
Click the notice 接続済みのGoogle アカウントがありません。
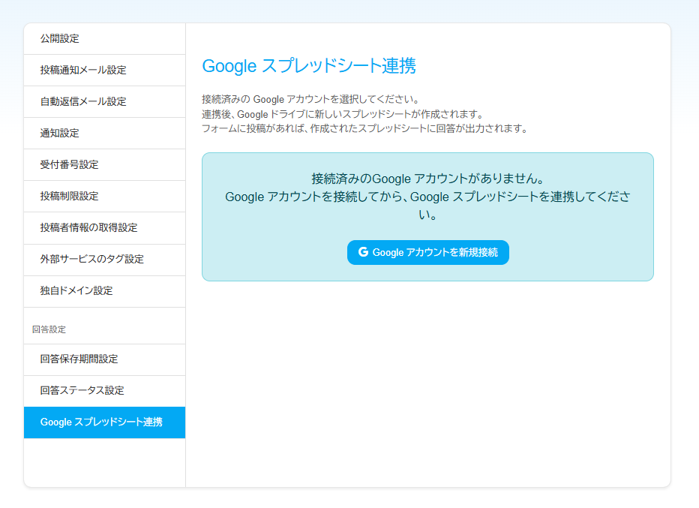[x=428, y=179]
